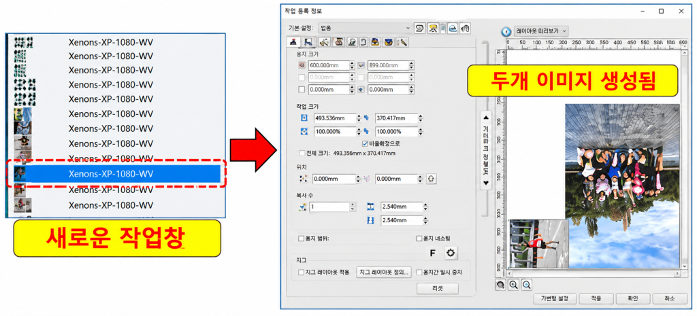This screenshot has width=697, height=316.
Task: Open the 레이아웃 미리보기 dropdown
Action: click(541, 31)
